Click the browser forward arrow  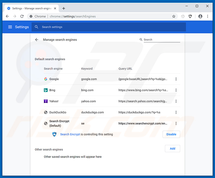point(14,16)
